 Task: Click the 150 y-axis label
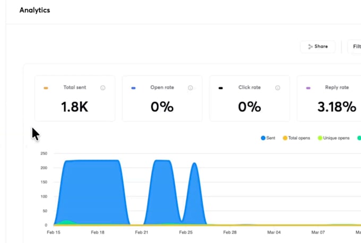(44, 182)
